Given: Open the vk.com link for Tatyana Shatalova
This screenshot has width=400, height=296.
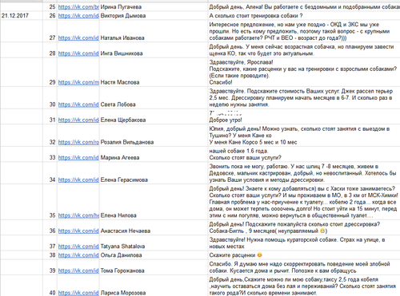Looking at the screenshot, I should [78, 247].
